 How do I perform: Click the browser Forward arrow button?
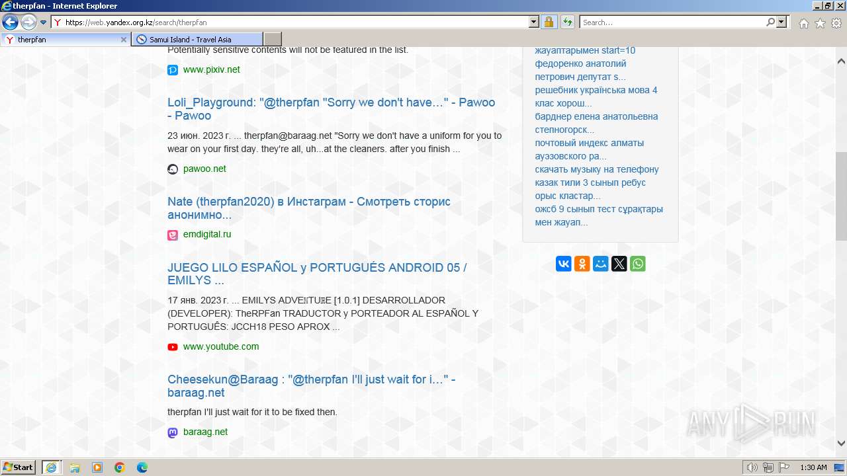coord(28,22)
